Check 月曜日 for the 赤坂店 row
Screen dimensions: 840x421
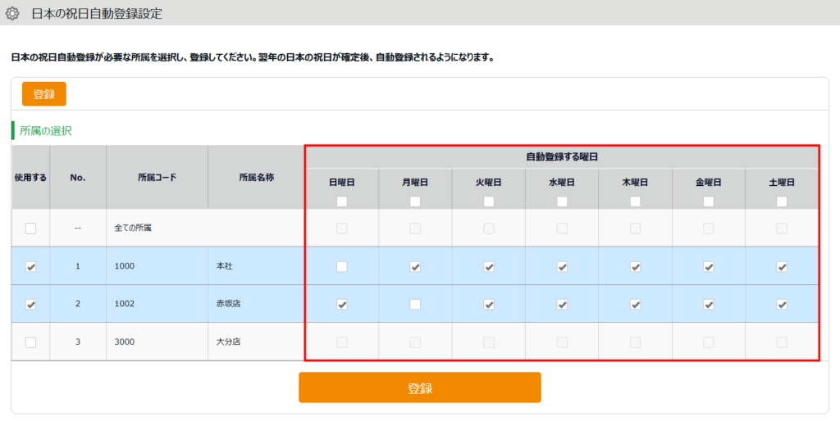click(415, 304)
